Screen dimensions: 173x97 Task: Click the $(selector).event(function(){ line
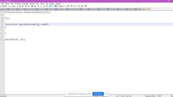coord(28,12)
